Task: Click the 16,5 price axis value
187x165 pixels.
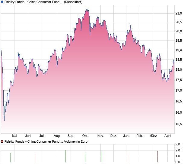Action: pyautogui.click(x=179, y=101)
